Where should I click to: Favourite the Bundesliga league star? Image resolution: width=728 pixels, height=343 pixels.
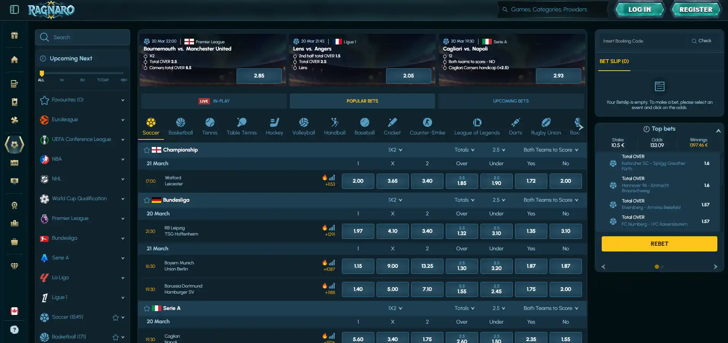147,200
